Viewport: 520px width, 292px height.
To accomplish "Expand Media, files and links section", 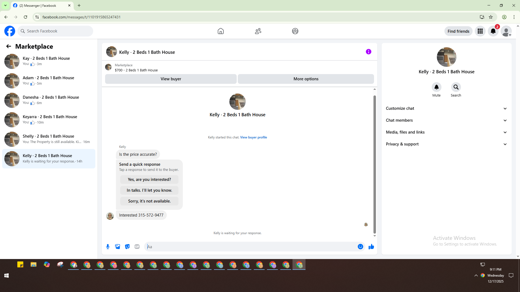I will click(446, 132).
